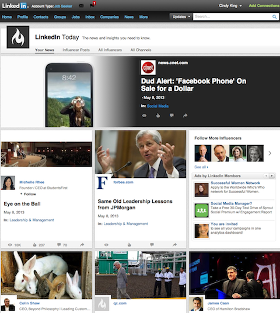Screen dimensions: 280x313
Task: Open the Profile menu item
Action: pos(23,17)
